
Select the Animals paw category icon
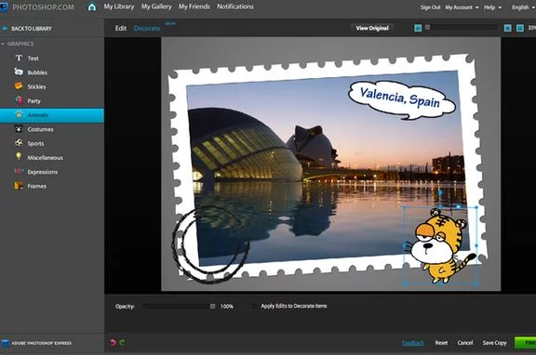(x=19, y=114)
